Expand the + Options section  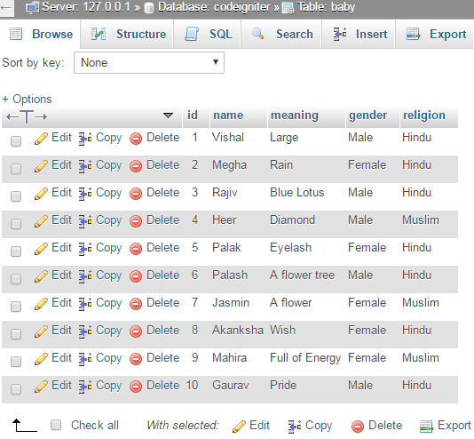pyautogui.click(x=27, y=100)
